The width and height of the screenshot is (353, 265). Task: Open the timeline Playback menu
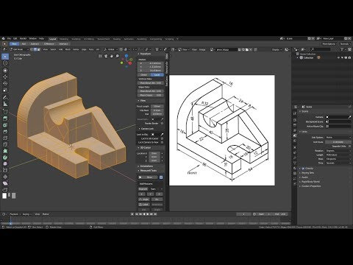(x=15, y=214)
